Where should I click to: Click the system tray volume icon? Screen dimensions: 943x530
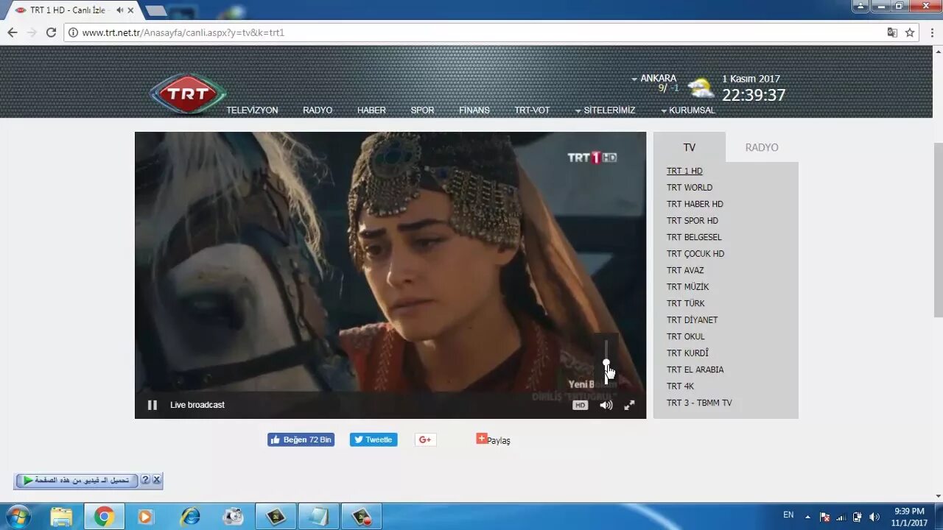pyautogui.click(x=874, y=517)
